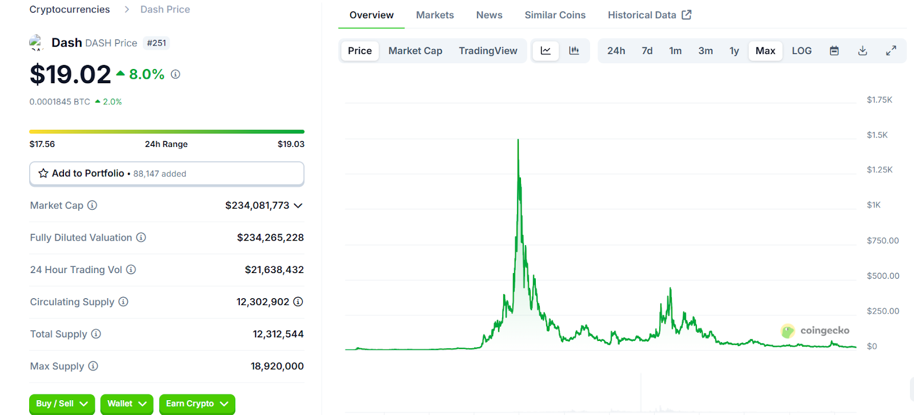Click the #251 rank badge
This screenshot has height=415, width=914.
coord(156,43)
